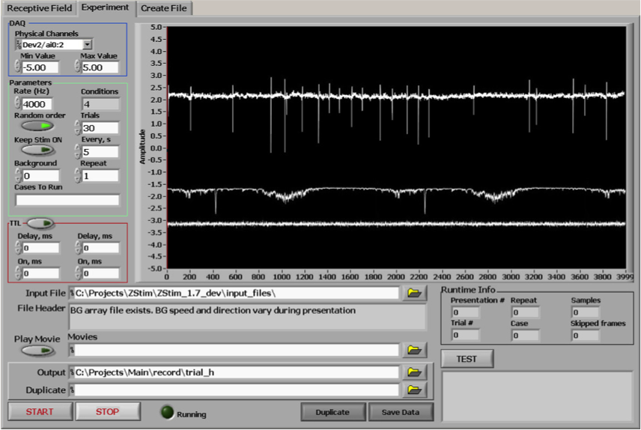This screenshot has width=641, height=430.
Task: Click the TEST button
Action: 467,359
